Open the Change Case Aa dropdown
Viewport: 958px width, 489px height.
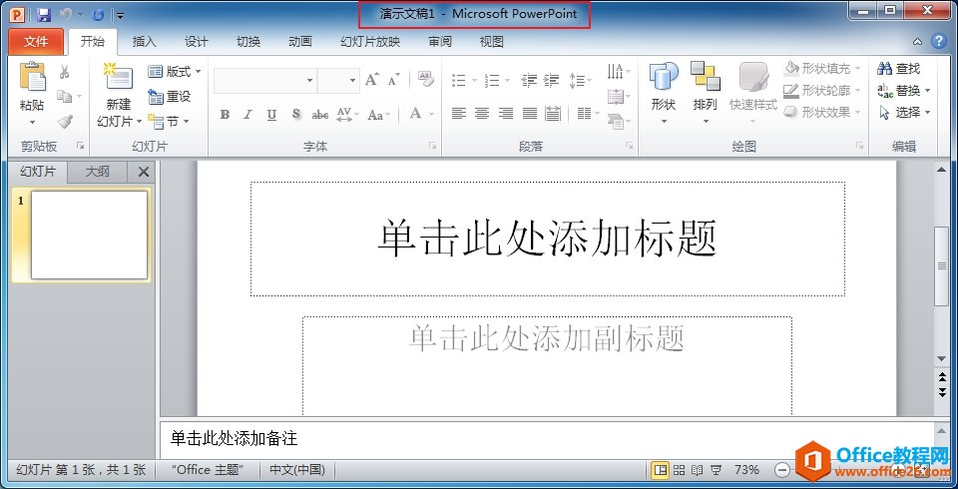coord(379,115)
